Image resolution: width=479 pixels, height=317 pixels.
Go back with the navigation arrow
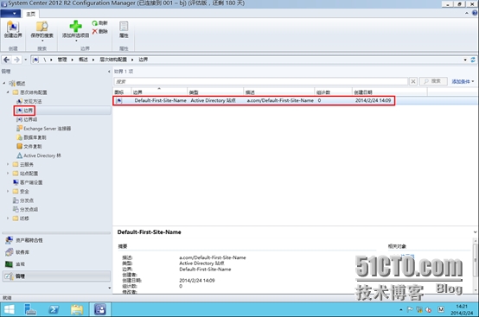6,60
